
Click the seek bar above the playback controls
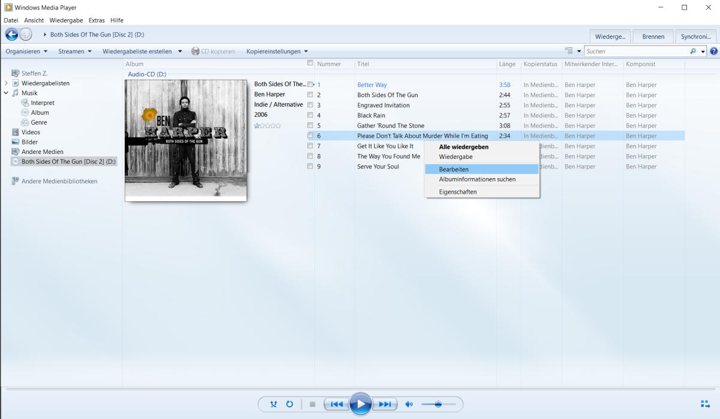(x=360, y=388)
